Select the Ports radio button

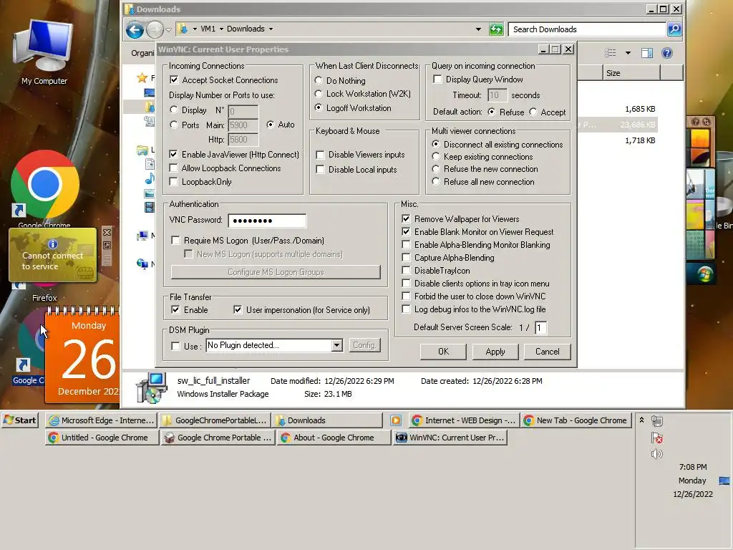[174, 125]
